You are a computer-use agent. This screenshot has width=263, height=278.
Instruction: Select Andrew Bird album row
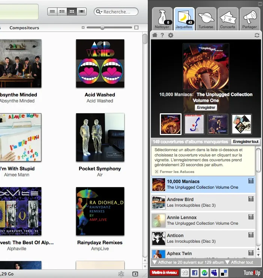[x=203, y=203]
